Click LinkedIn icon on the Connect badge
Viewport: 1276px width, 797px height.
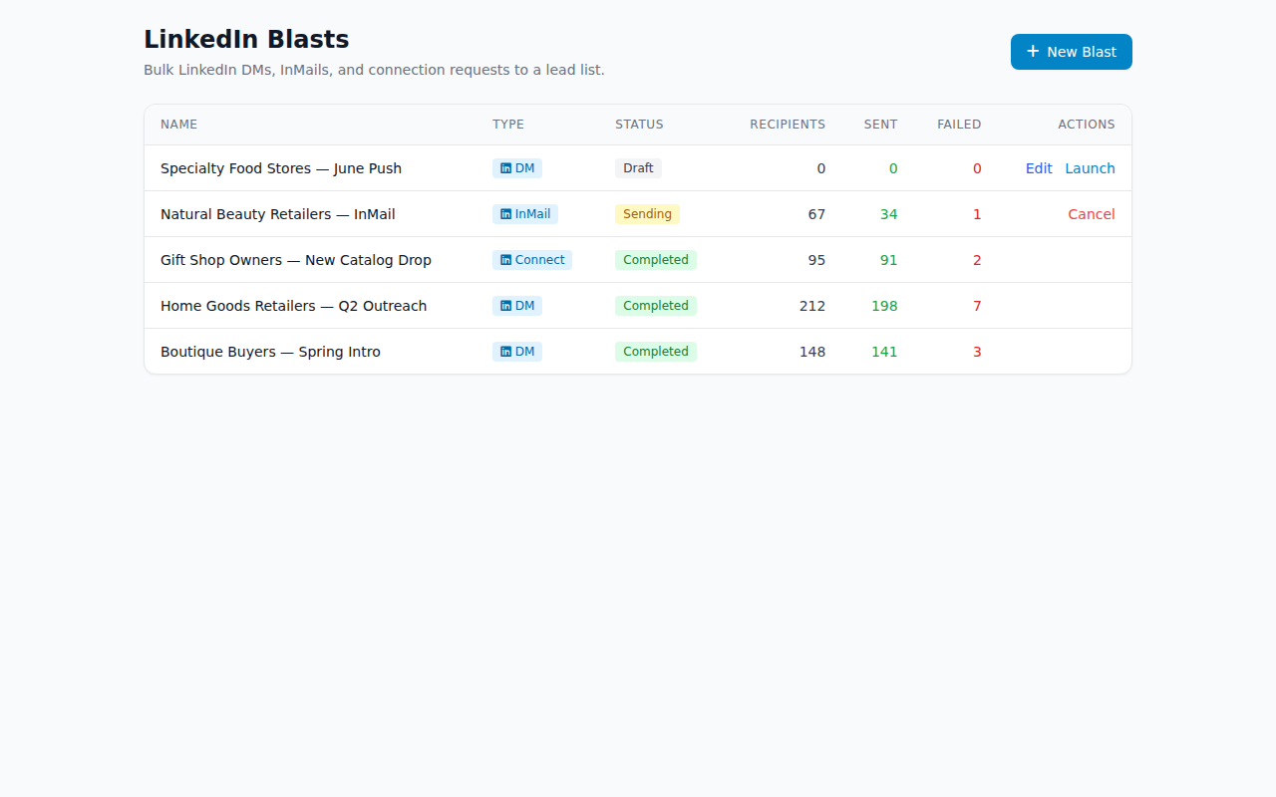pos(505,260)
